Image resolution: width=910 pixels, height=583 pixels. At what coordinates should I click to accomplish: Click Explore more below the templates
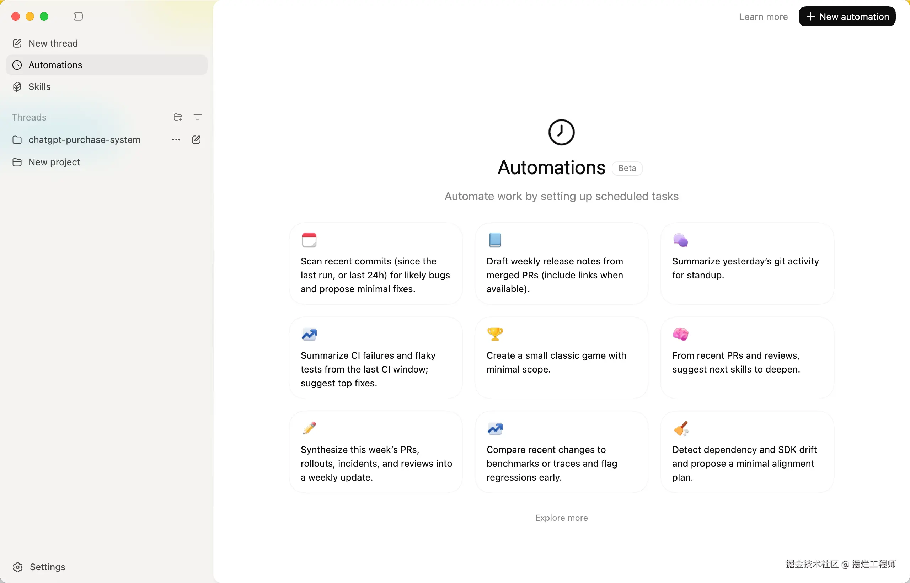point(561,518)
